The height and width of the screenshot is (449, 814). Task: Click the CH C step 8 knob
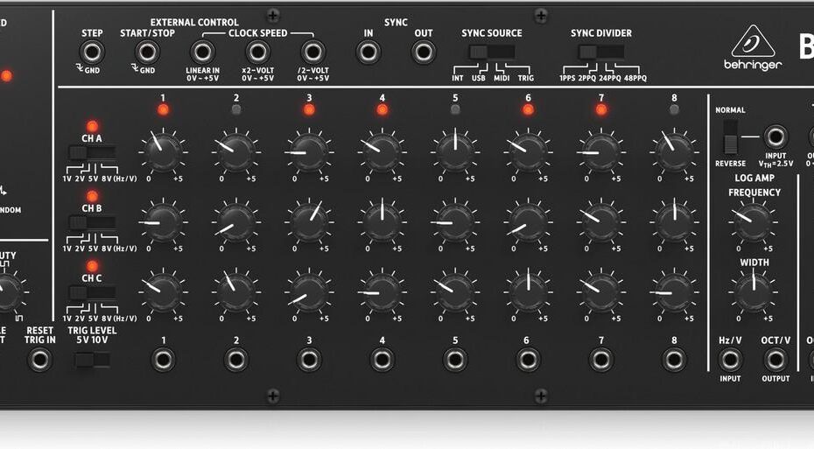point(674,292)
